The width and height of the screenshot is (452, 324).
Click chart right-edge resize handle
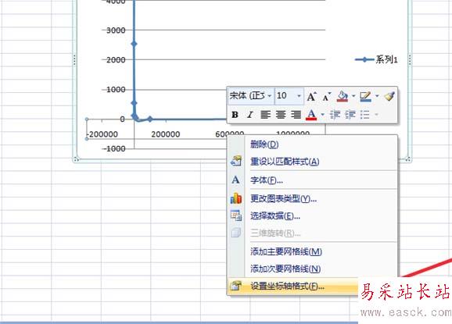pos(409,60)
